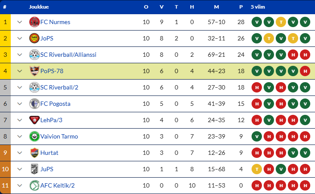
Task: Expand the SC Riverball/2 row chevron
Action: 19,87
